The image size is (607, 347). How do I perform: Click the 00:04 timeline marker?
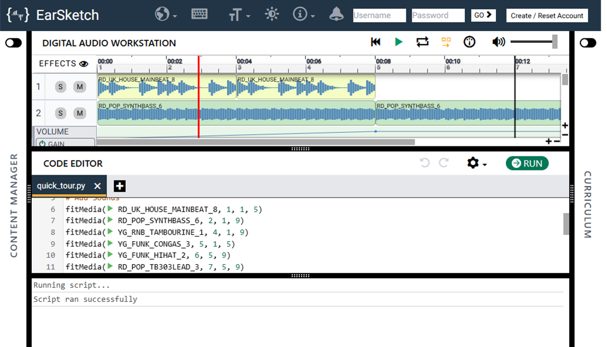tap(244, 61)
